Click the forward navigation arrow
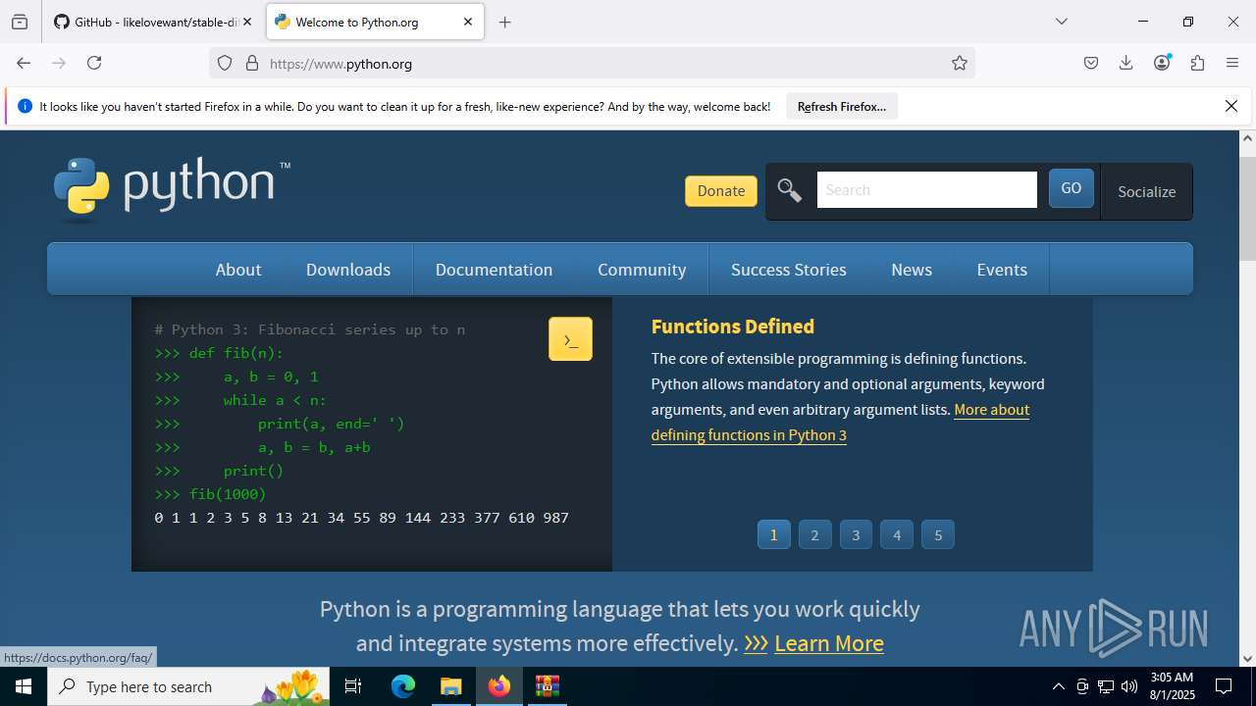Screen dimensions: 1256x706 [x=59, y=63]
